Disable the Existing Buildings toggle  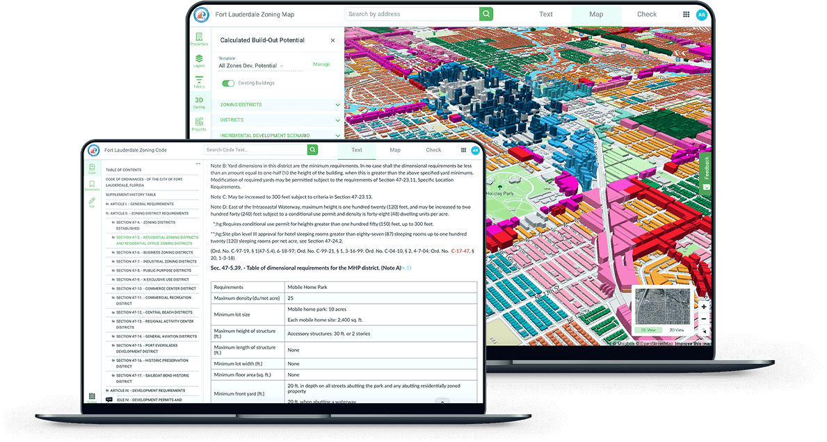pos(228,83)
